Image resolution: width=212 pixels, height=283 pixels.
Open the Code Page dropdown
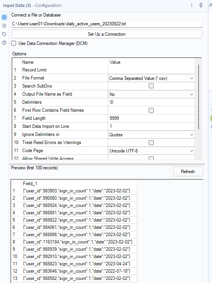point(151,151)
